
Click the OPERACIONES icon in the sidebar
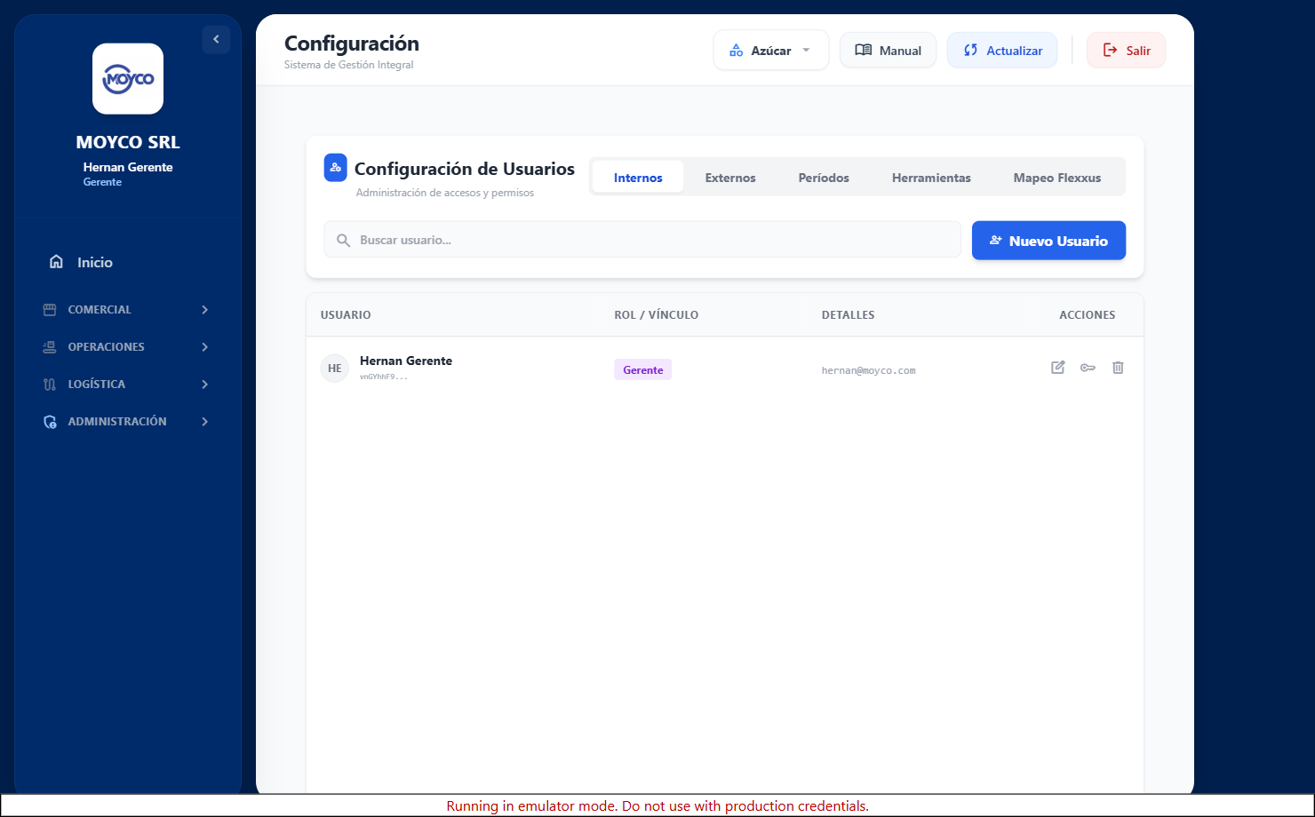tap(50, 347)
